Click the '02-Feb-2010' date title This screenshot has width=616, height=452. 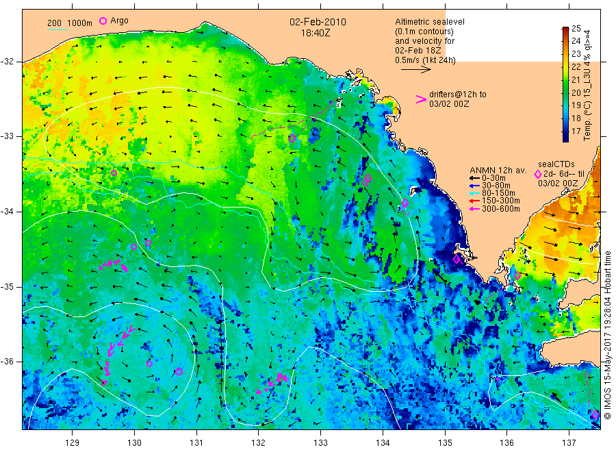click(x=318, y=22)
